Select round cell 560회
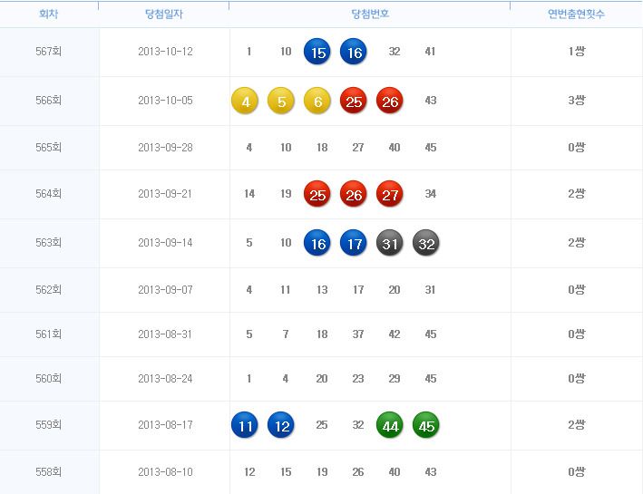This screenshot has width=643, height=494. point(49,378)
